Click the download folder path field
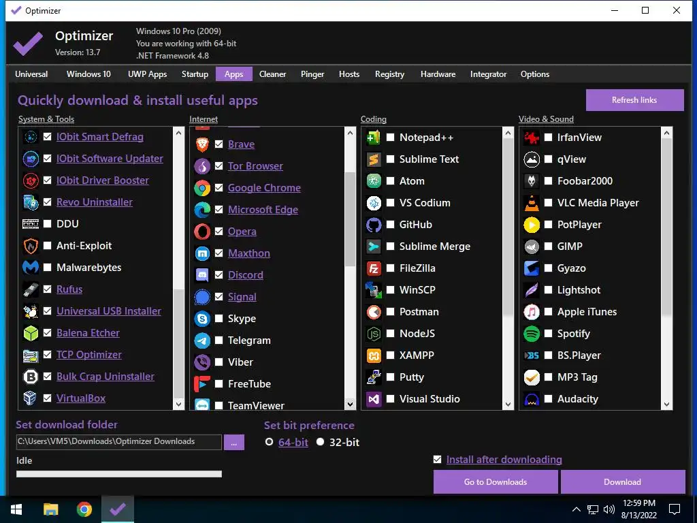Screen dimensions: 697x523 118,442
